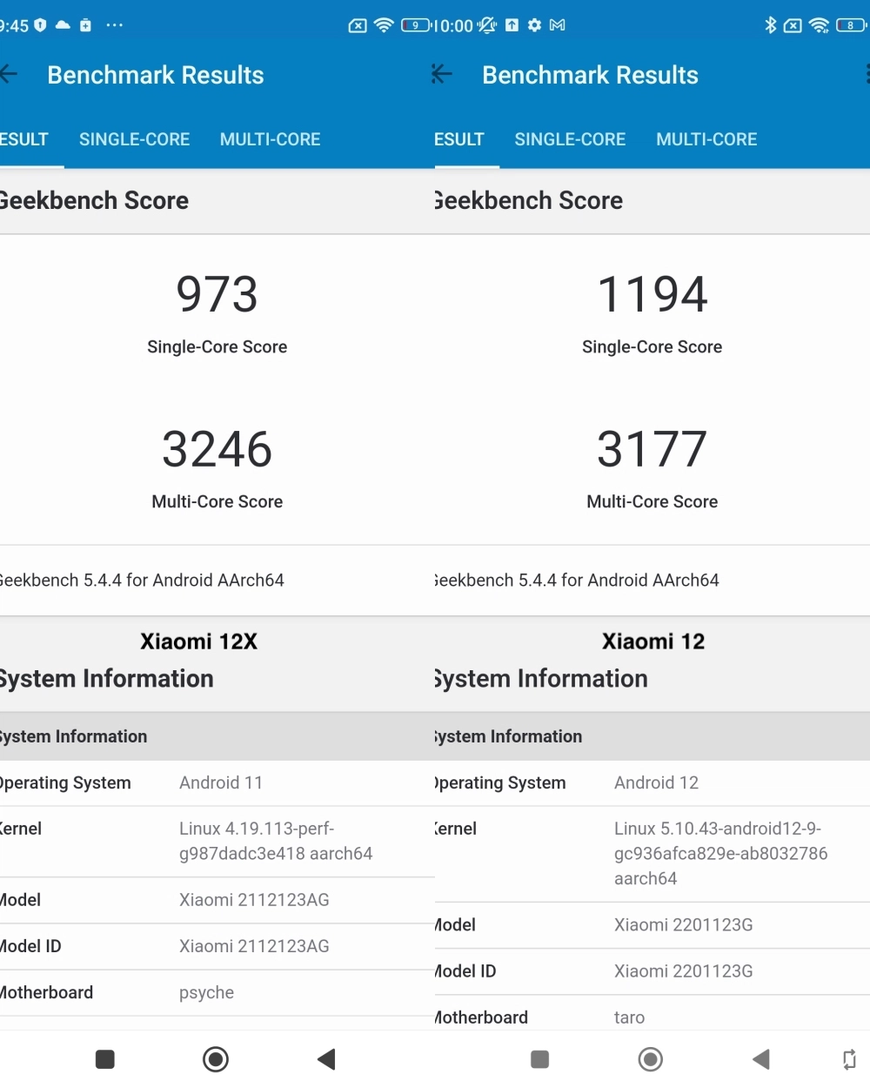This screenshot has height=1088, width=870.
Task: Tap the battery indicator showing 9
Action: [x=416, y=25]
